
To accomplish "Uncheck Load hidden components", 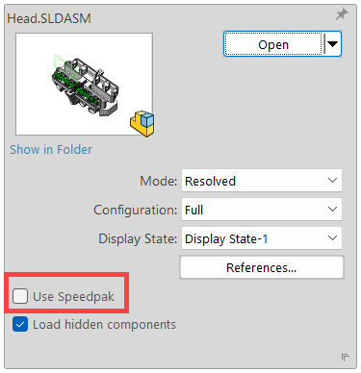I will tap(20, 324).
